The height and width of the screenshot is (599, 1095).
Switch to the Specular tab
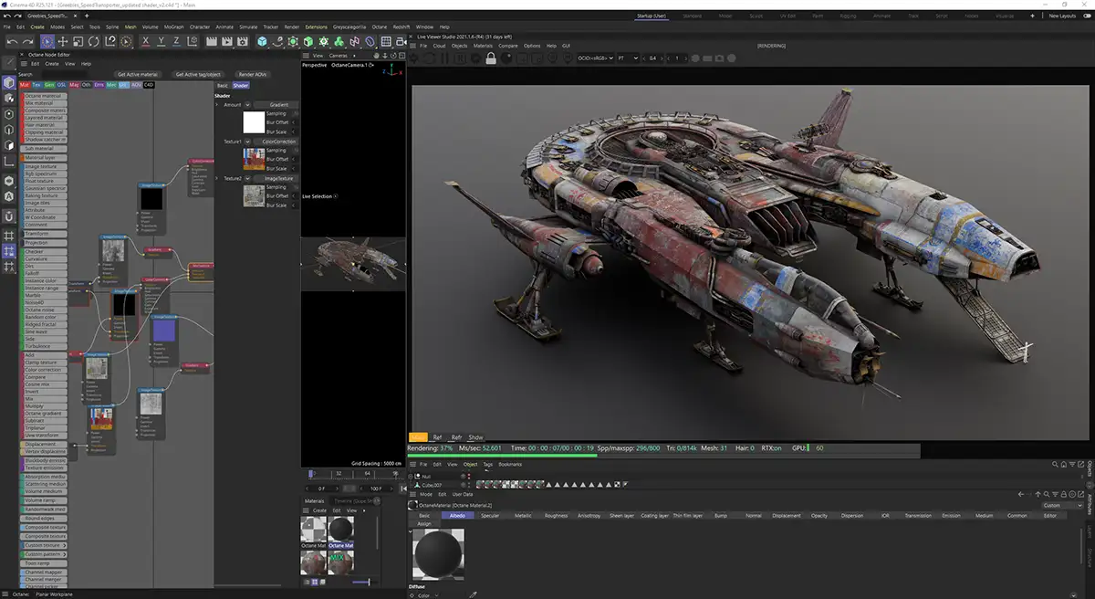pyautogui.click(x=489, y=516)
